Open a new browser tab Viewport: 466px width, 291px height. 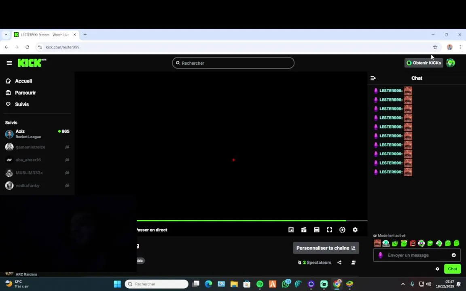click(x=85, y=35)
